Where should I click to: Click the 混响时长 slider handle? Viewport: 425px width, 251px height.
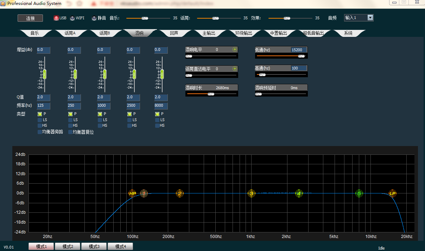click(211, 94)
